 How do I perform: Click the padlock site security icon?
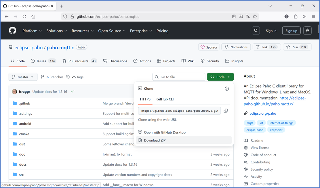click(x=72, y=16)
